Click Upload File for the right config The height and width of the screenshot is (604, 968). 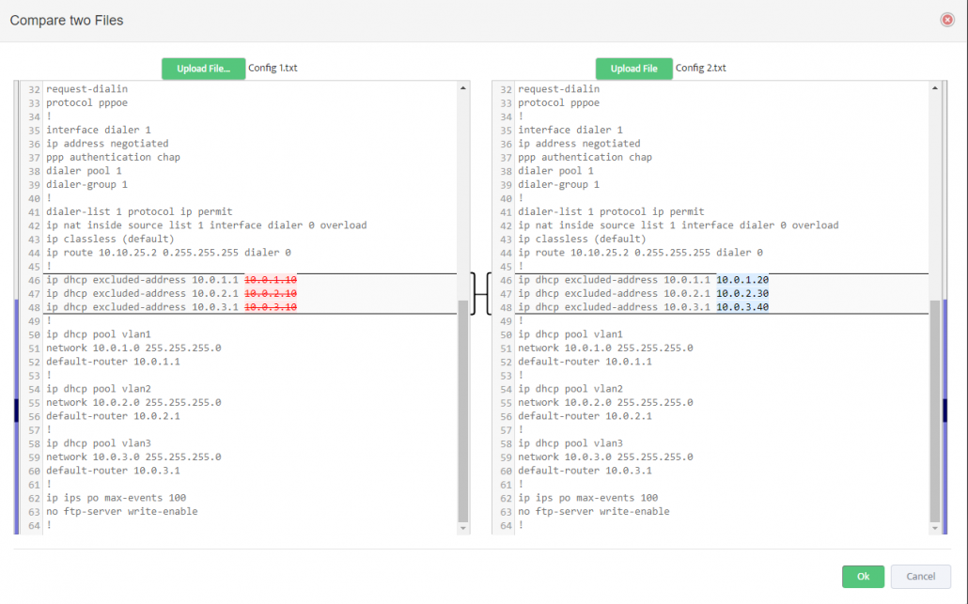[632, 68]
